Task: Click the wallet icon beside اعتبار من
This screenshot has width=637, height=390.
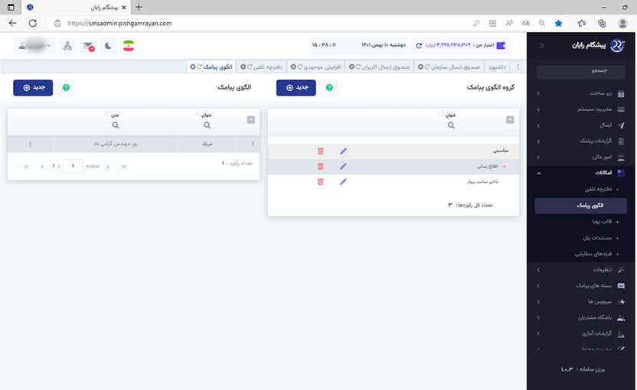Action: (501, 45)
